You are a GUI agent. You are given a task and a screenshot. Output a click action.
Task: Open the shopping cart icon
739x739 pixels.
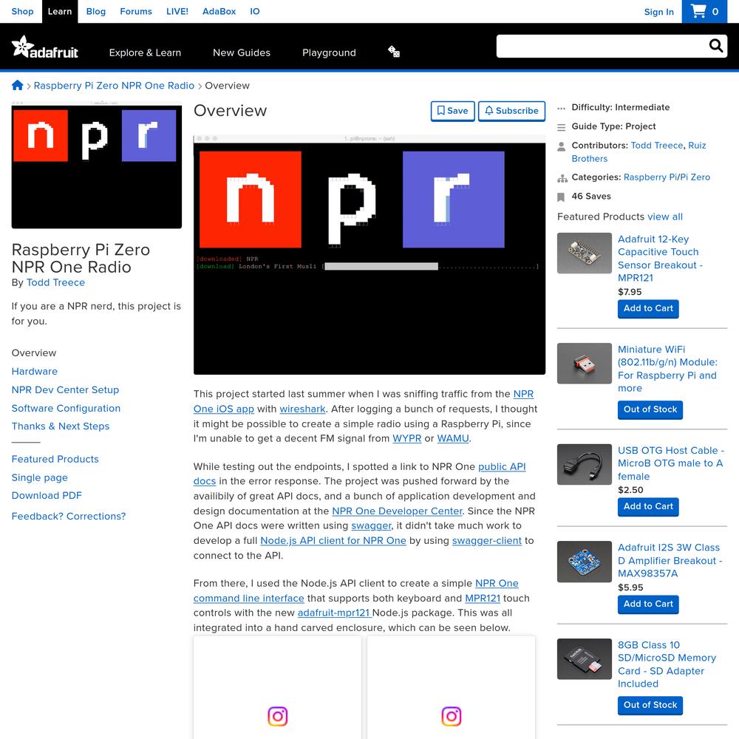point(704,11)
